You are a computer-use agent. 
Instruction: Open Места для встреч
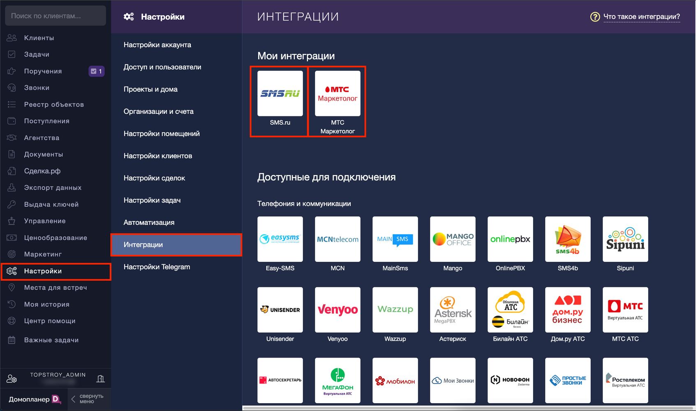[55, 288]
